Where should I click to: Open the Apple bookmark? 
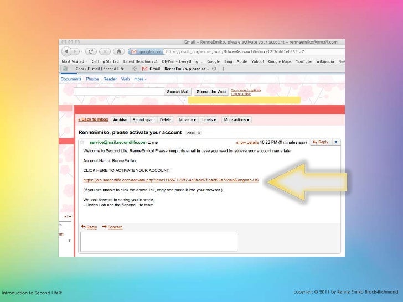click(241, 61)
